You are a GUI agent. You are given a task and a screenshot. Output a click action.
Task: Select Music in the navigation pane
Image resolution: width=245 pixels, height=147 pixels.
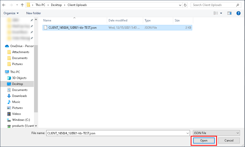16,102
